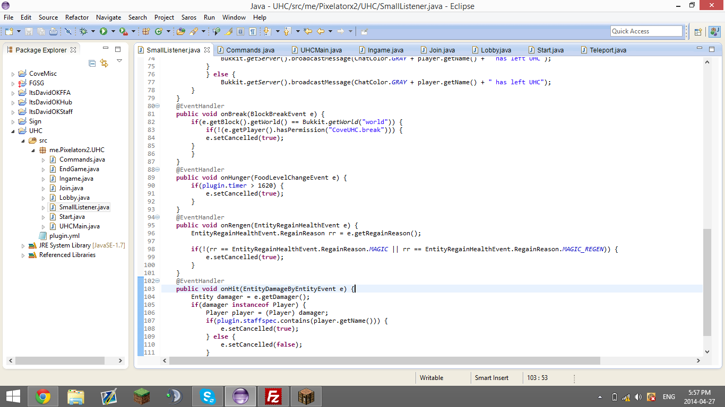Click the Skip All Breakpoints icon
Screen dimensions: 725x407
pos(68,31)
